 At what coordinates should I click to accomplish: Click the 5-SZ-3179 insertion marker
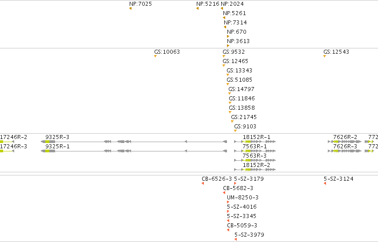[235, 183]
